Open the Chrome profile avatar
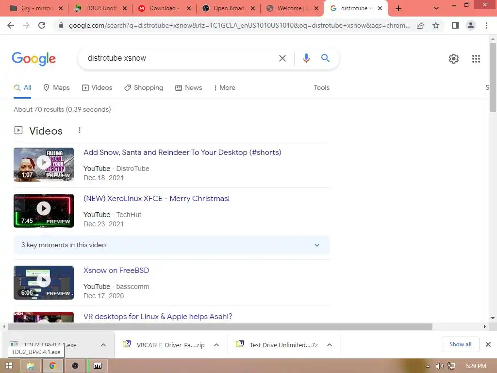The image size is (497, 373). (471, 25)
